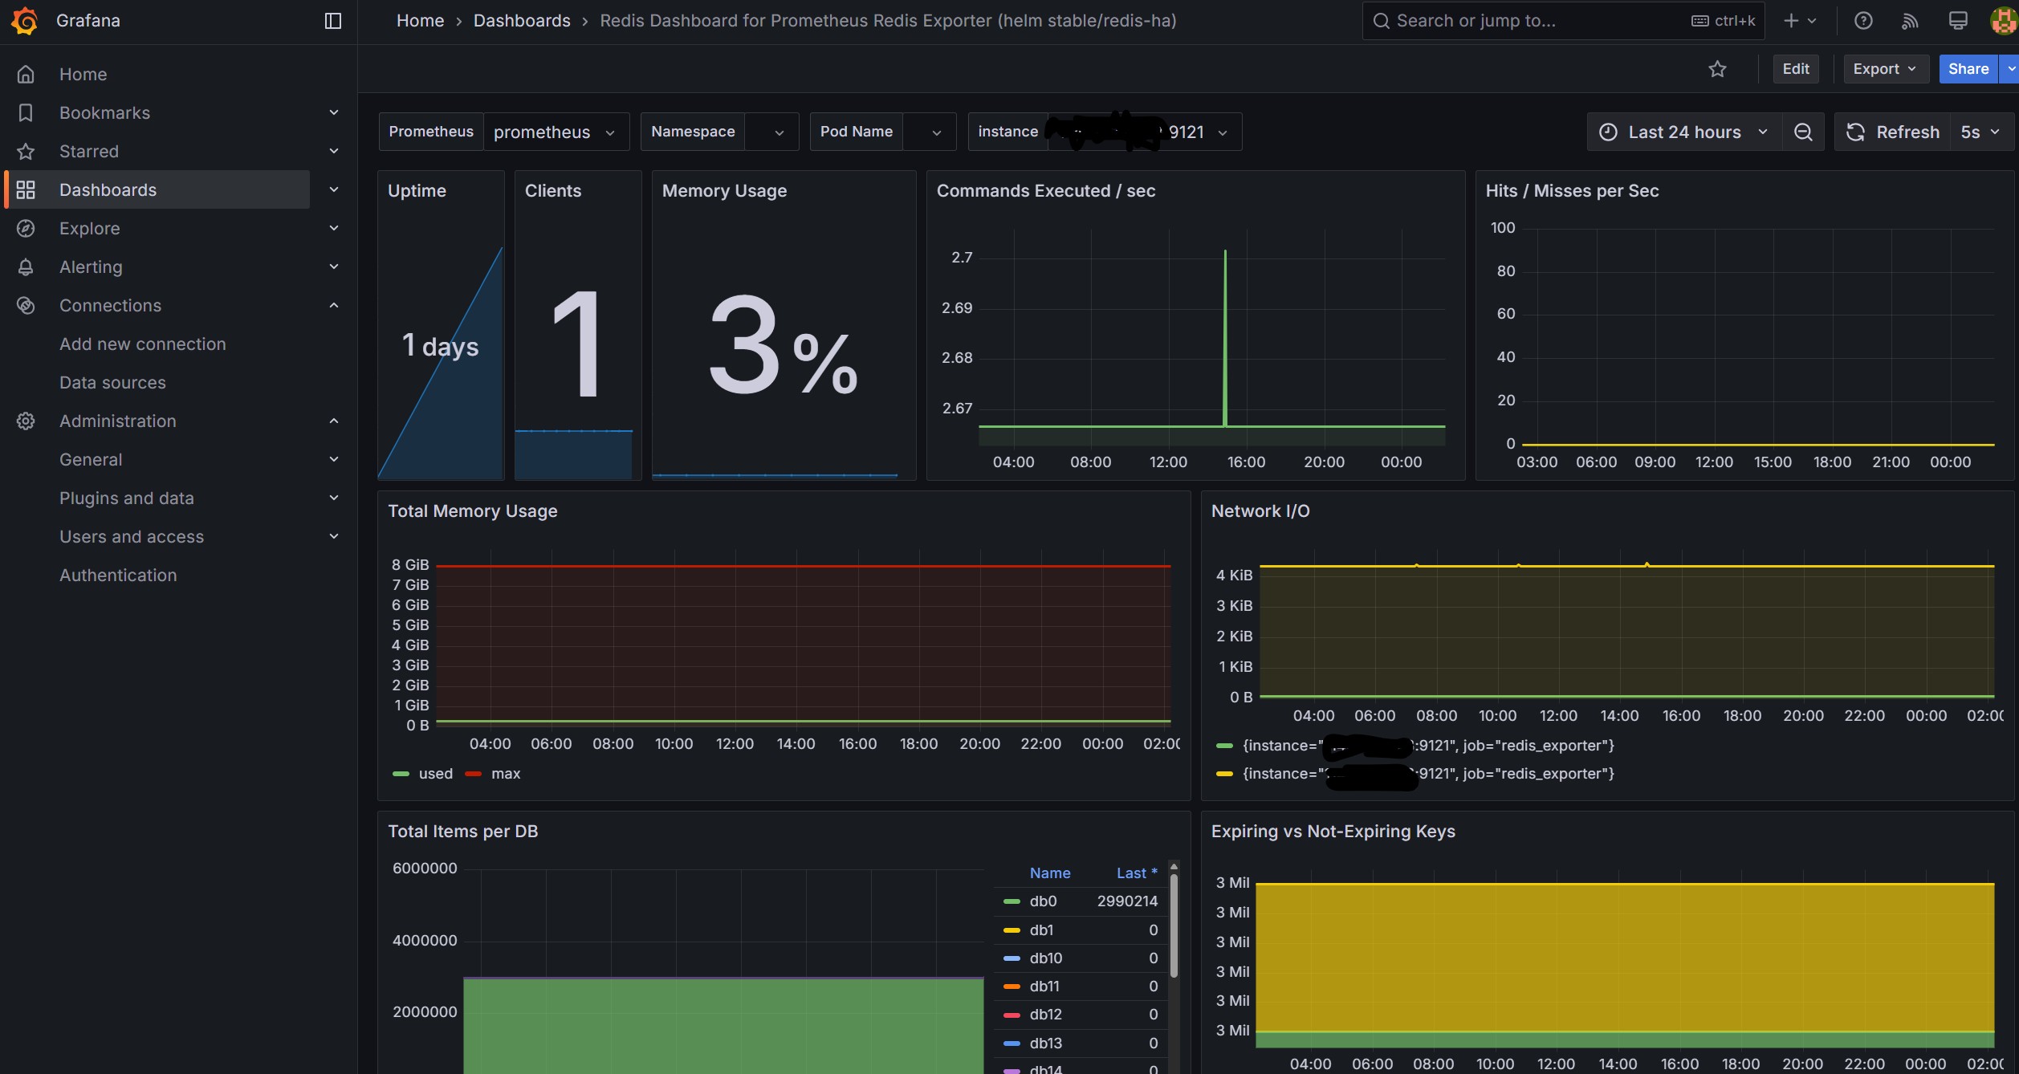Click the Share button
Screen dimensions: 2019x1074
(x=1968, y=69)
